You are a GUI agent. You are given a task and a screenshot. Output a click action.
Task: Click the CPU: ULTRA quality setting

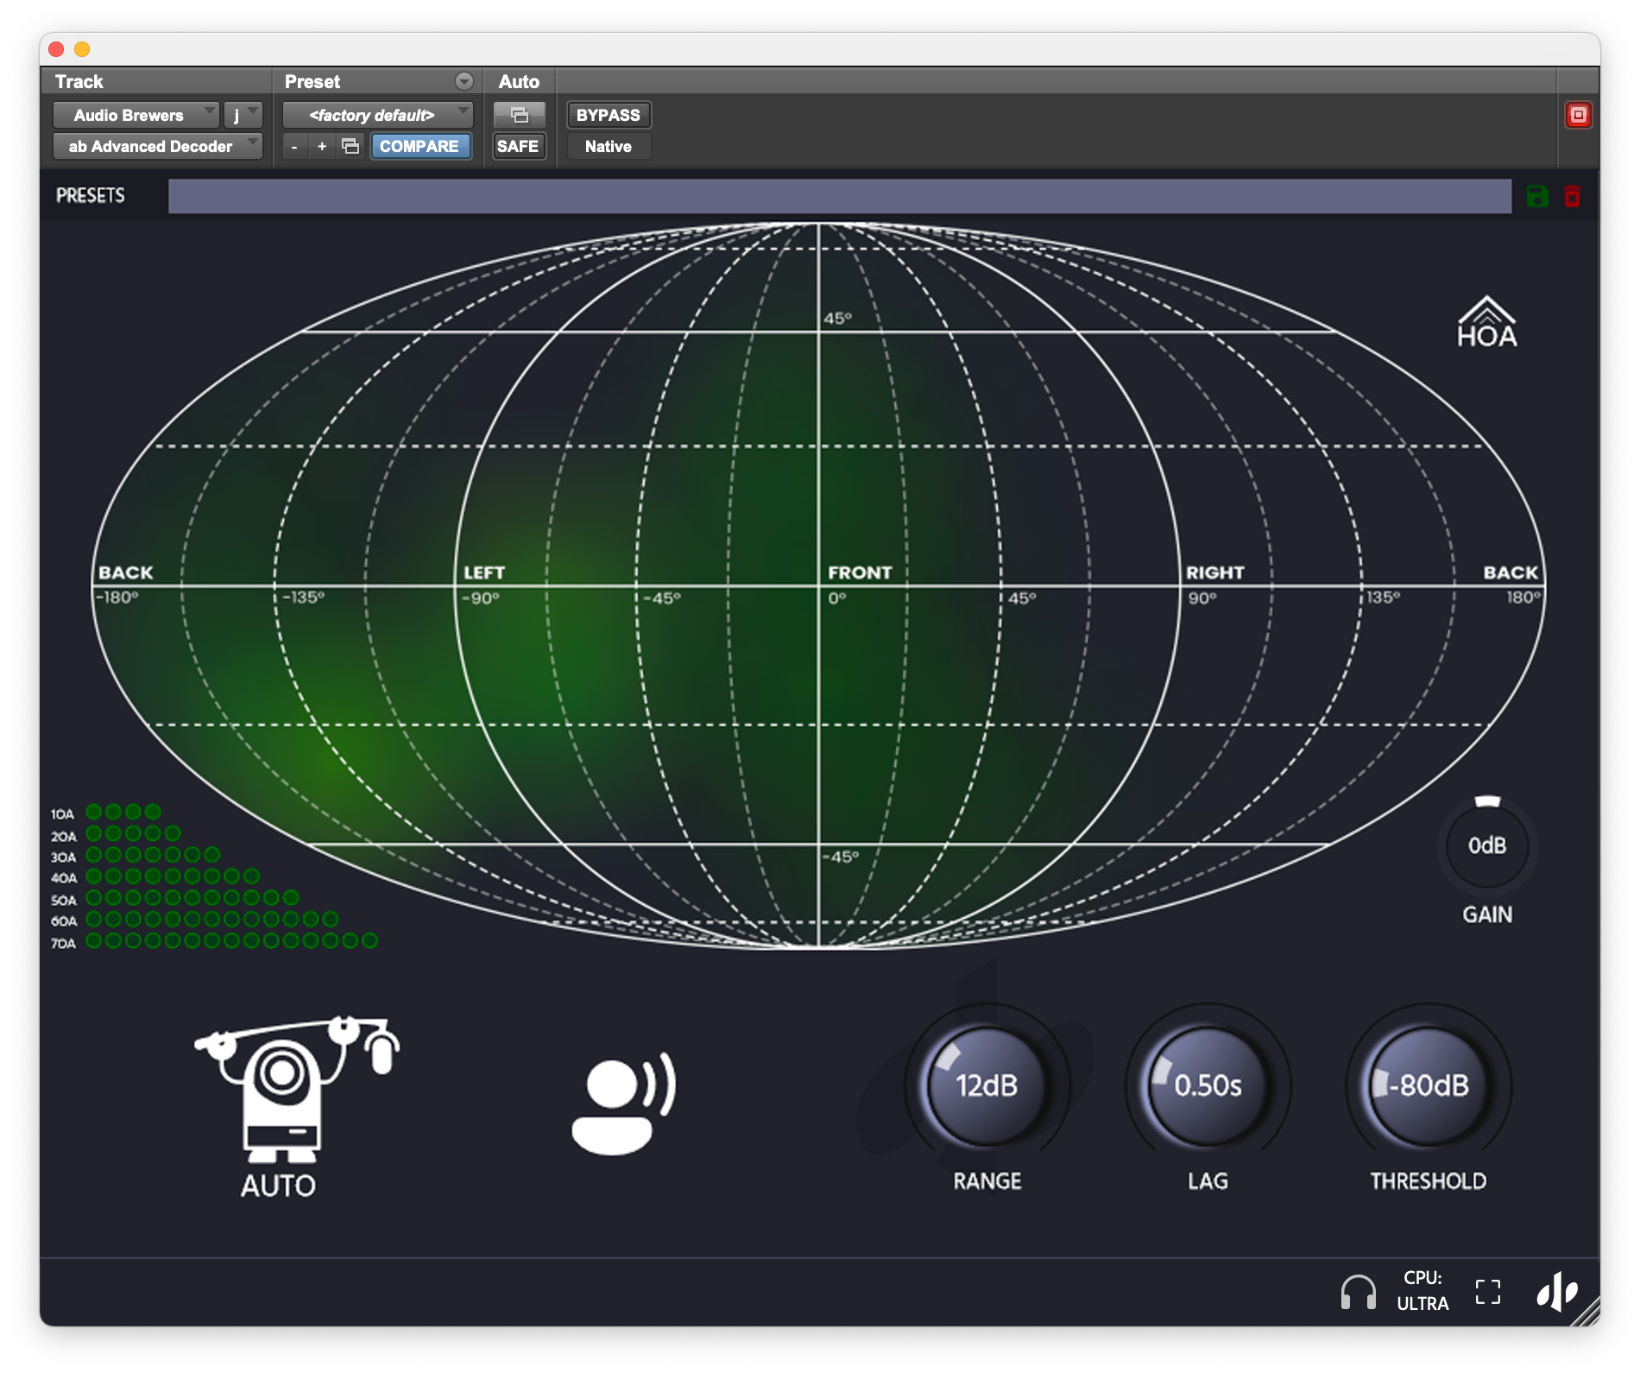click(x=1422, y=1291)
